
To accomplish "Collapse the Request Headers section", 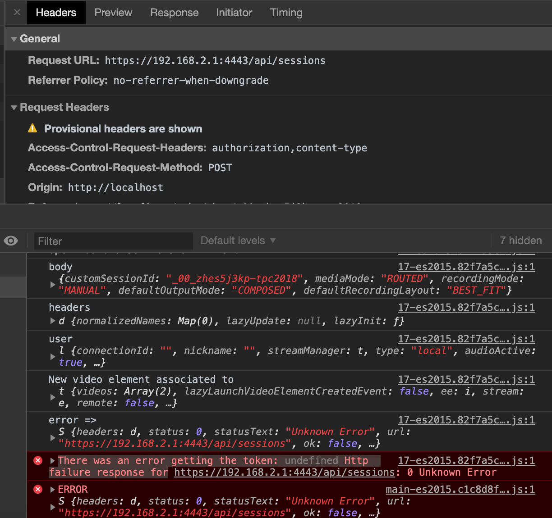I will click(x=14, y=108).
